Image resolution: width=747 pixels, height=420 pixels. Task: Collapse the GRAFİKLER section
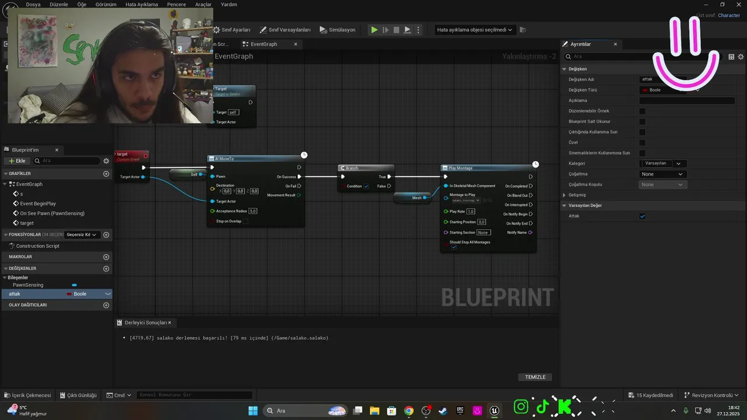(x=5, y=174)
